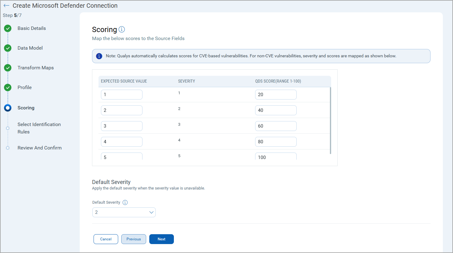This screenshot has width=453, height=253.
Task: Click the green checkmark for Transform Maps
Action: click(x=8, y=68)
